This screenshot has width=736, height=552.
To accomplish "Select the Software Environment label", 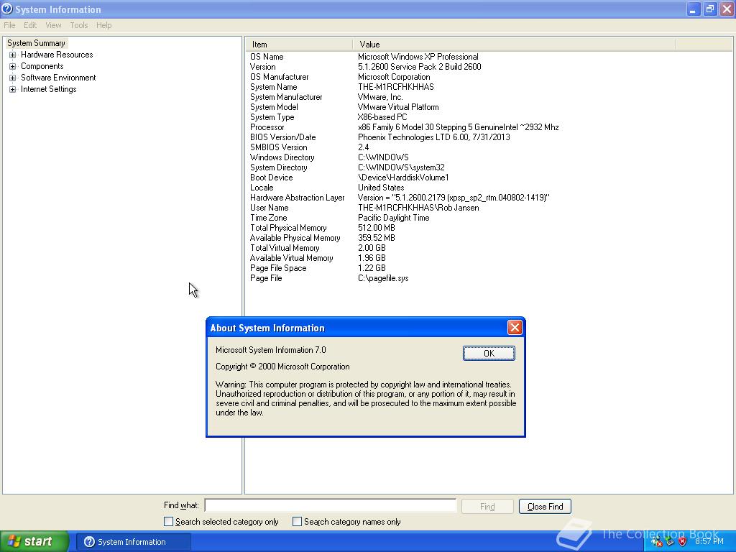I will (58, 78).
